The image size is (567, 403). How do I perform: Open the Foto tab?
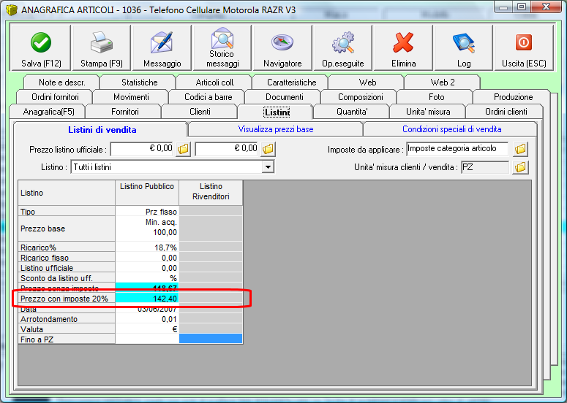click(x=437, y=97)
